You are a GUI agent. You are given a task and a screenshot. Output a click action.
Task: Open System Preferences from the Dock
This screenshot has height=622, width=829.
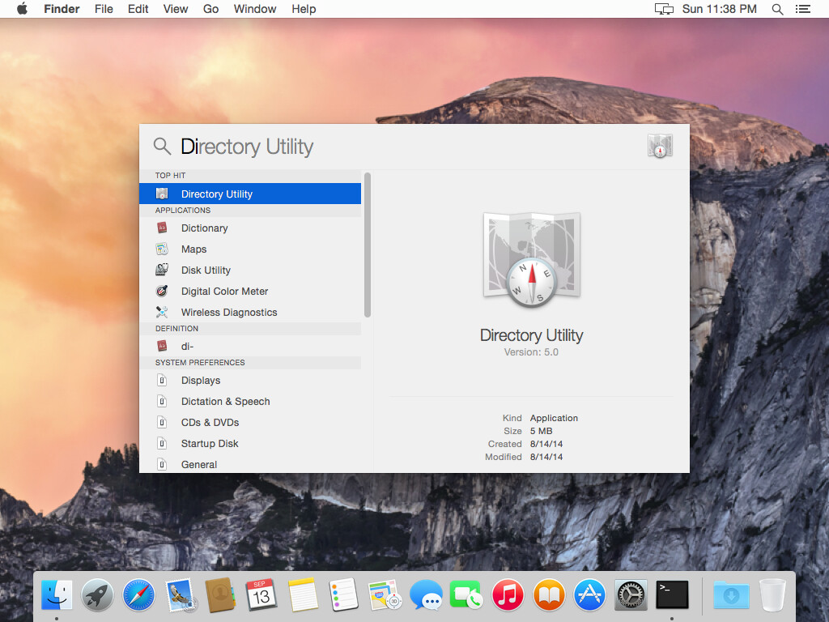[630, 594]
